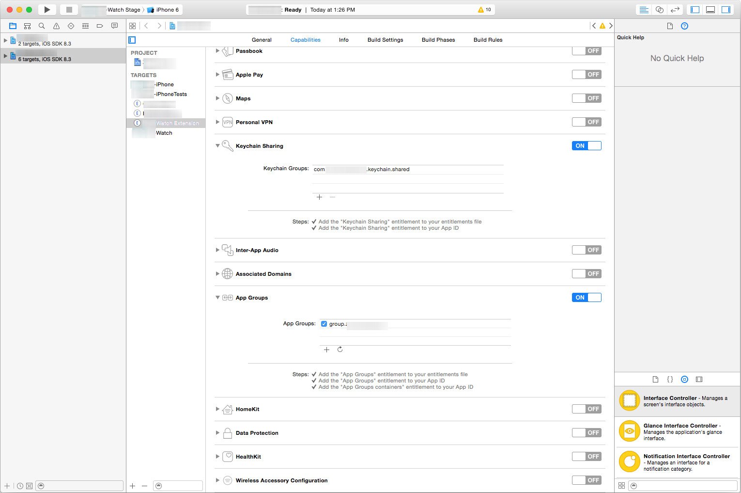Image resolution: width=741 pixels, height=493 pixels.
Task: Show the File inspector
Action: point(670,26)
